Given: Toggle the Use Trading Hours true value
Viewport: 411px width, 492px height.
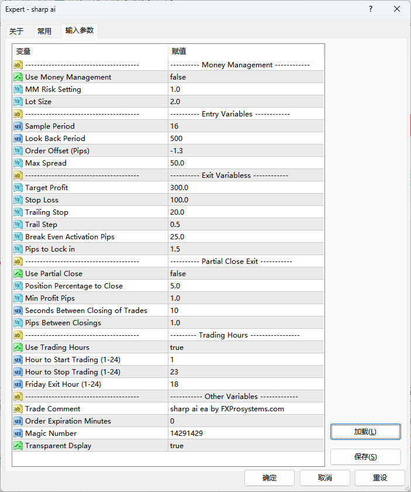Looking at the screenshot, I should pyautogui.click(x=177, y=348).
